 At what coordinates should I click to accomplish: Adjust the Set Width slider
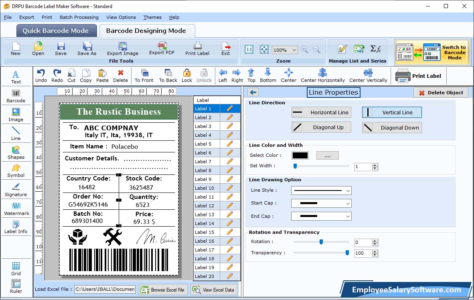coord(321,166)
